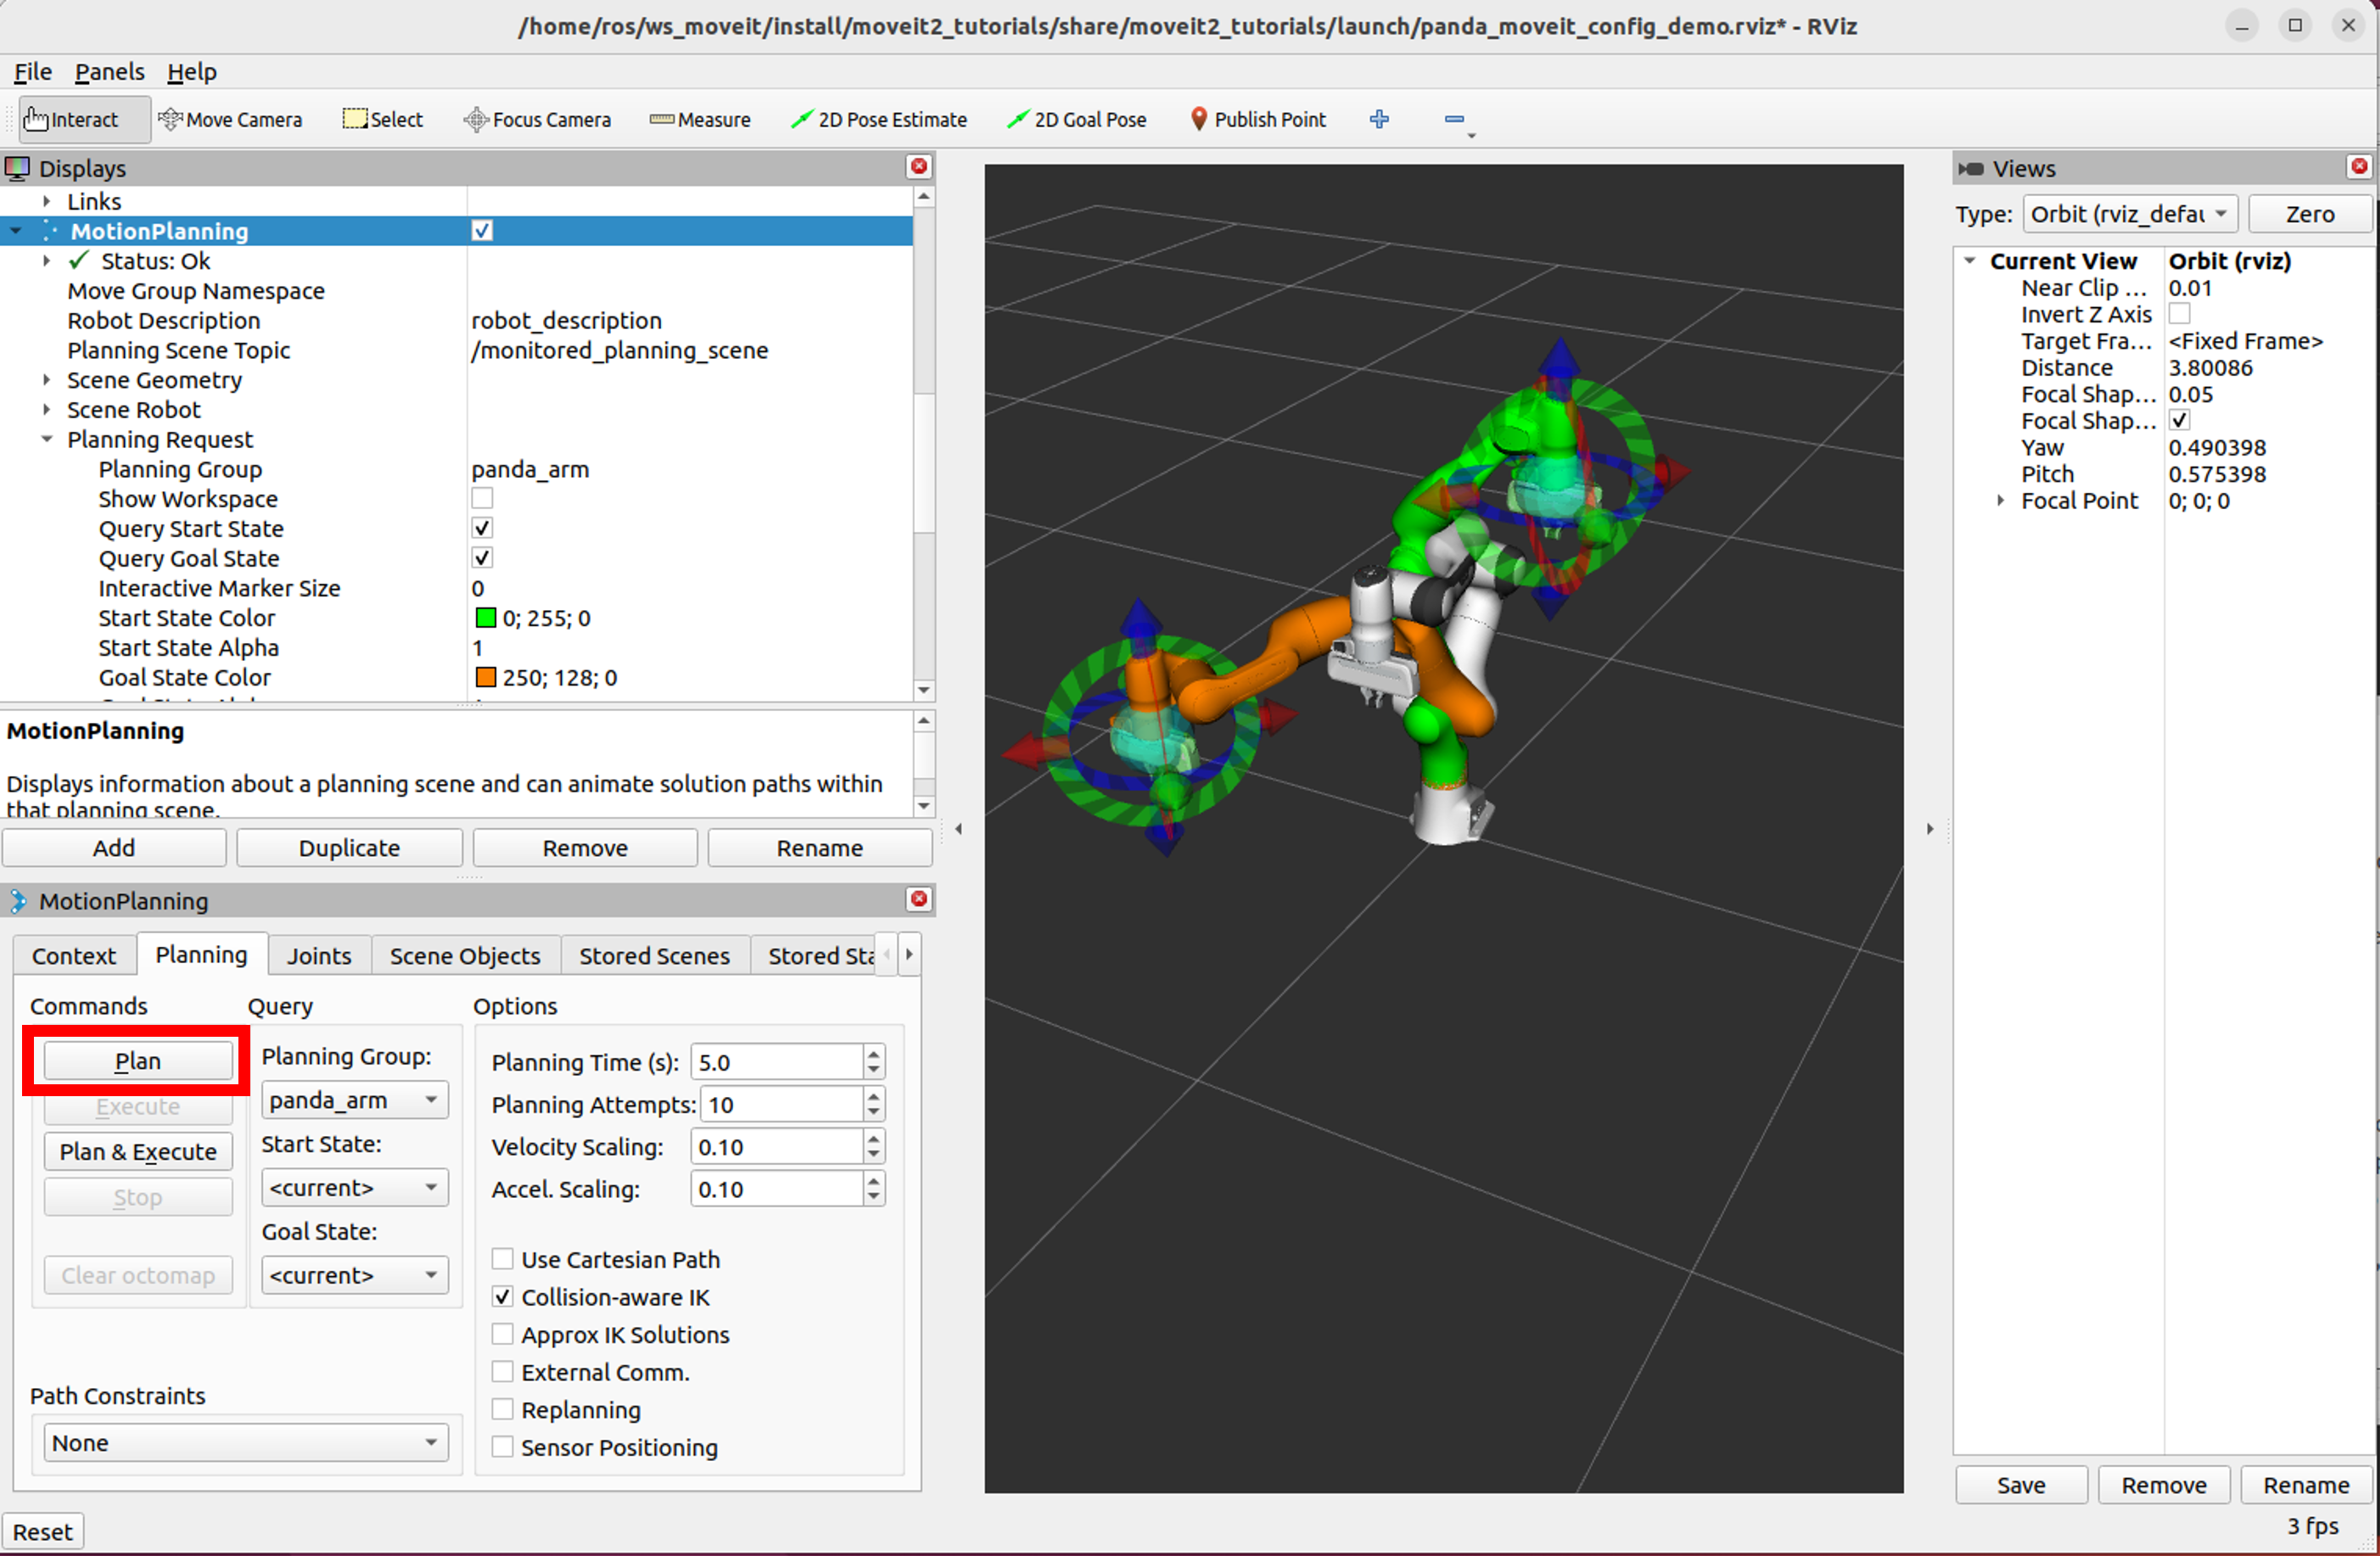
Task: Activate the Focus Camera tool
Action: pyautogui.click(x=537, y=119)
